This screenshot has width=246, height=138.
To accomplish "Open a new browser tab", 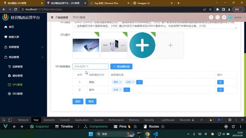I will coord(178,3).
